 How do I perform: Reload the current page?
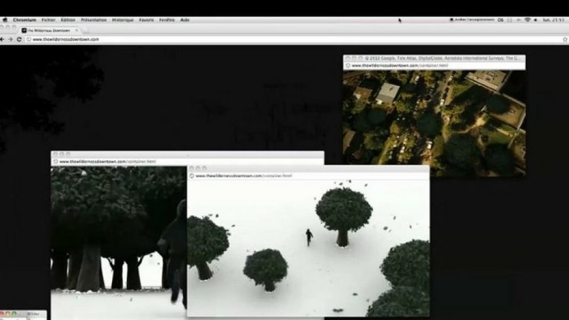19,39
